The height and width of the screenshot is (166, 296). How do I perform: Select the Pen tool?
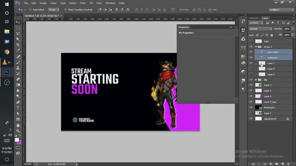pos(18,102)
